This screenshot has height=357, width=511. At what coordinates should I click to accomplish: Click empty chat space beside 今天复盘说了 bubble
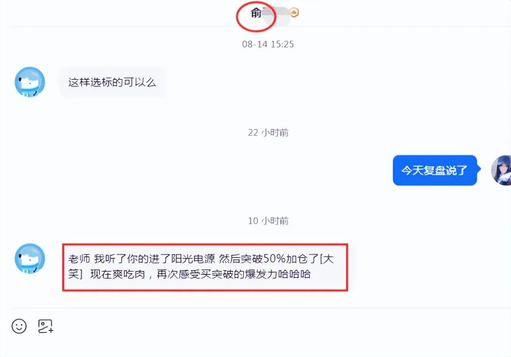[228, 170]
